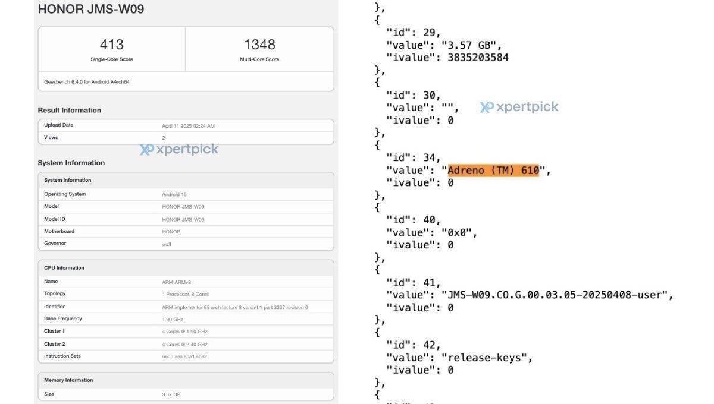Click the JSON line "id": 34

click(414, 157)
